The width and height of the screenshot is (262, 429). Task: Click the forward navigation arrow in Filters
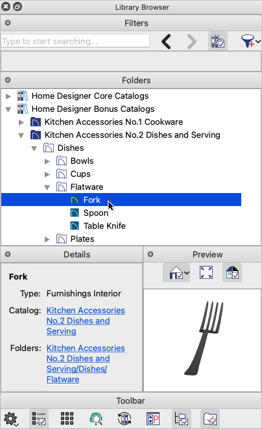tap(191, 42)
